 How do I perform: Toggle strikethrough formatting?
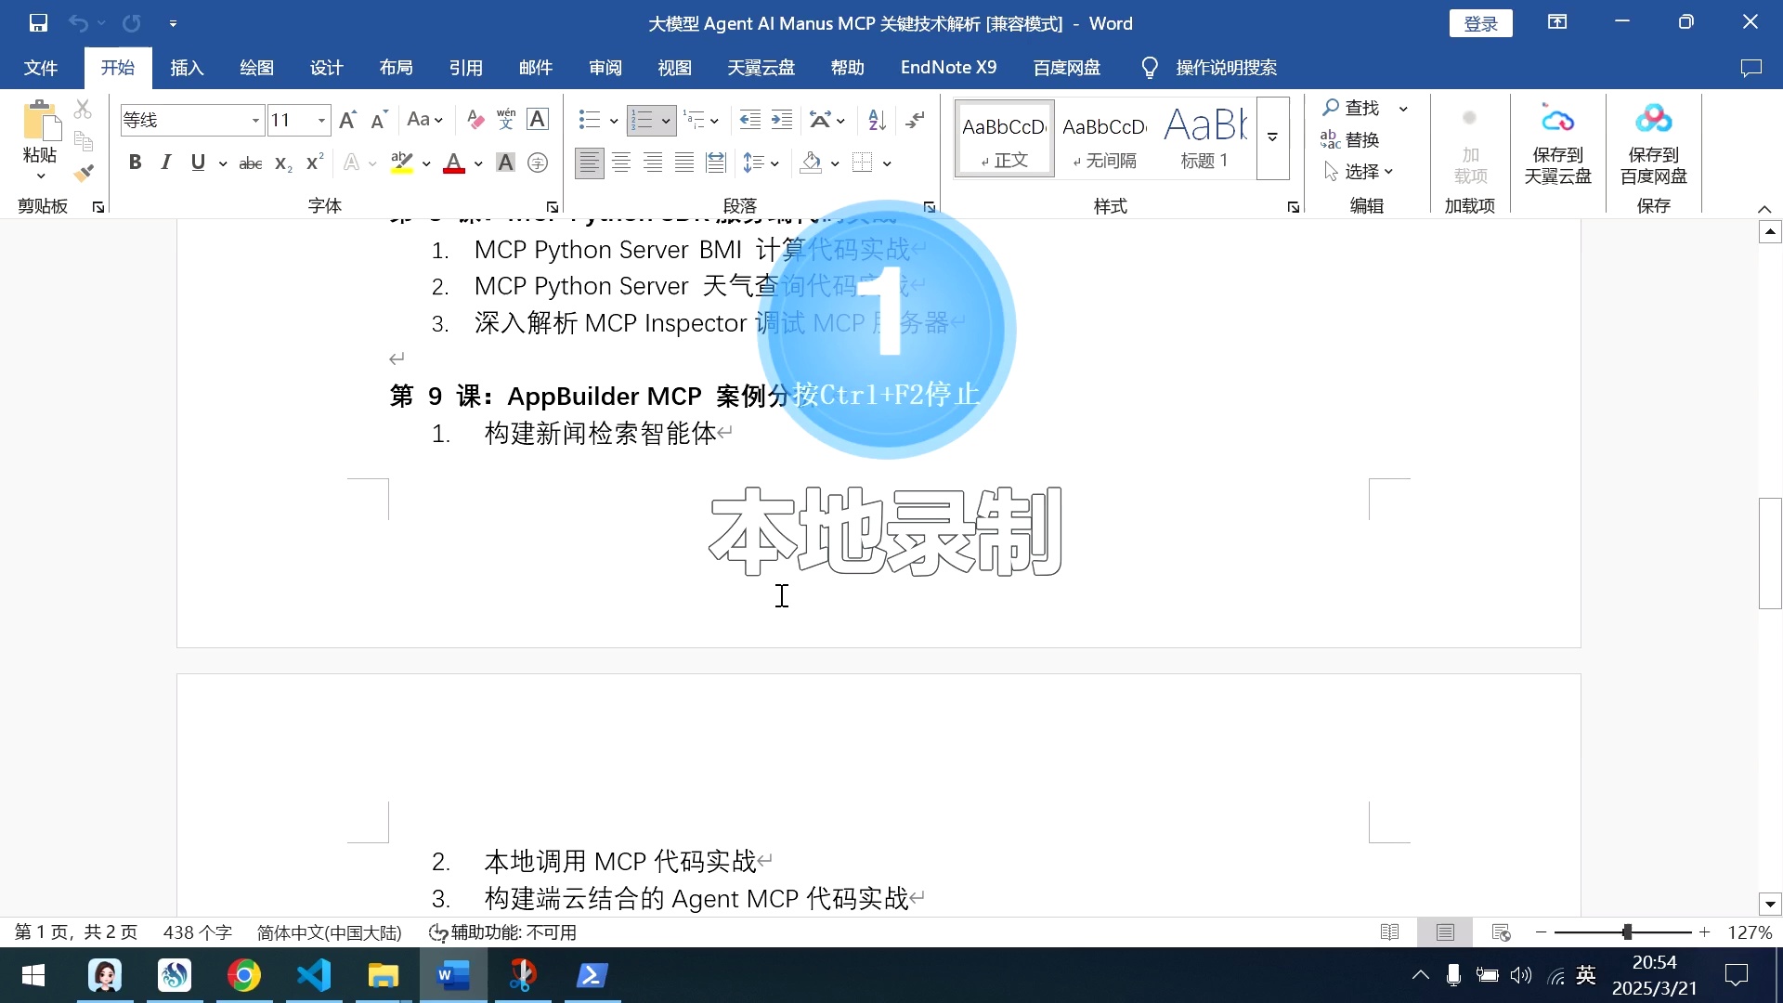(x=249, y=162)
